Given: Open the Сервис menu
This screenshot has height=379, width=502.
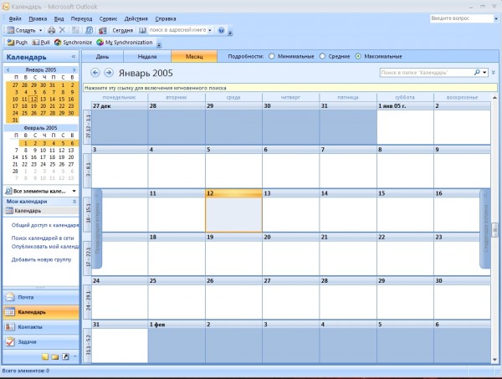Looking at the screenshot, I should pos(108,19).
